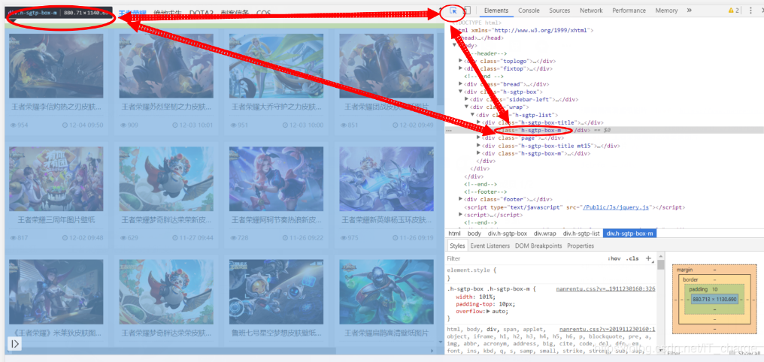764x362 pixels.
Task: Click the DOTA2 category tab on the webpage
Action: 202,13
